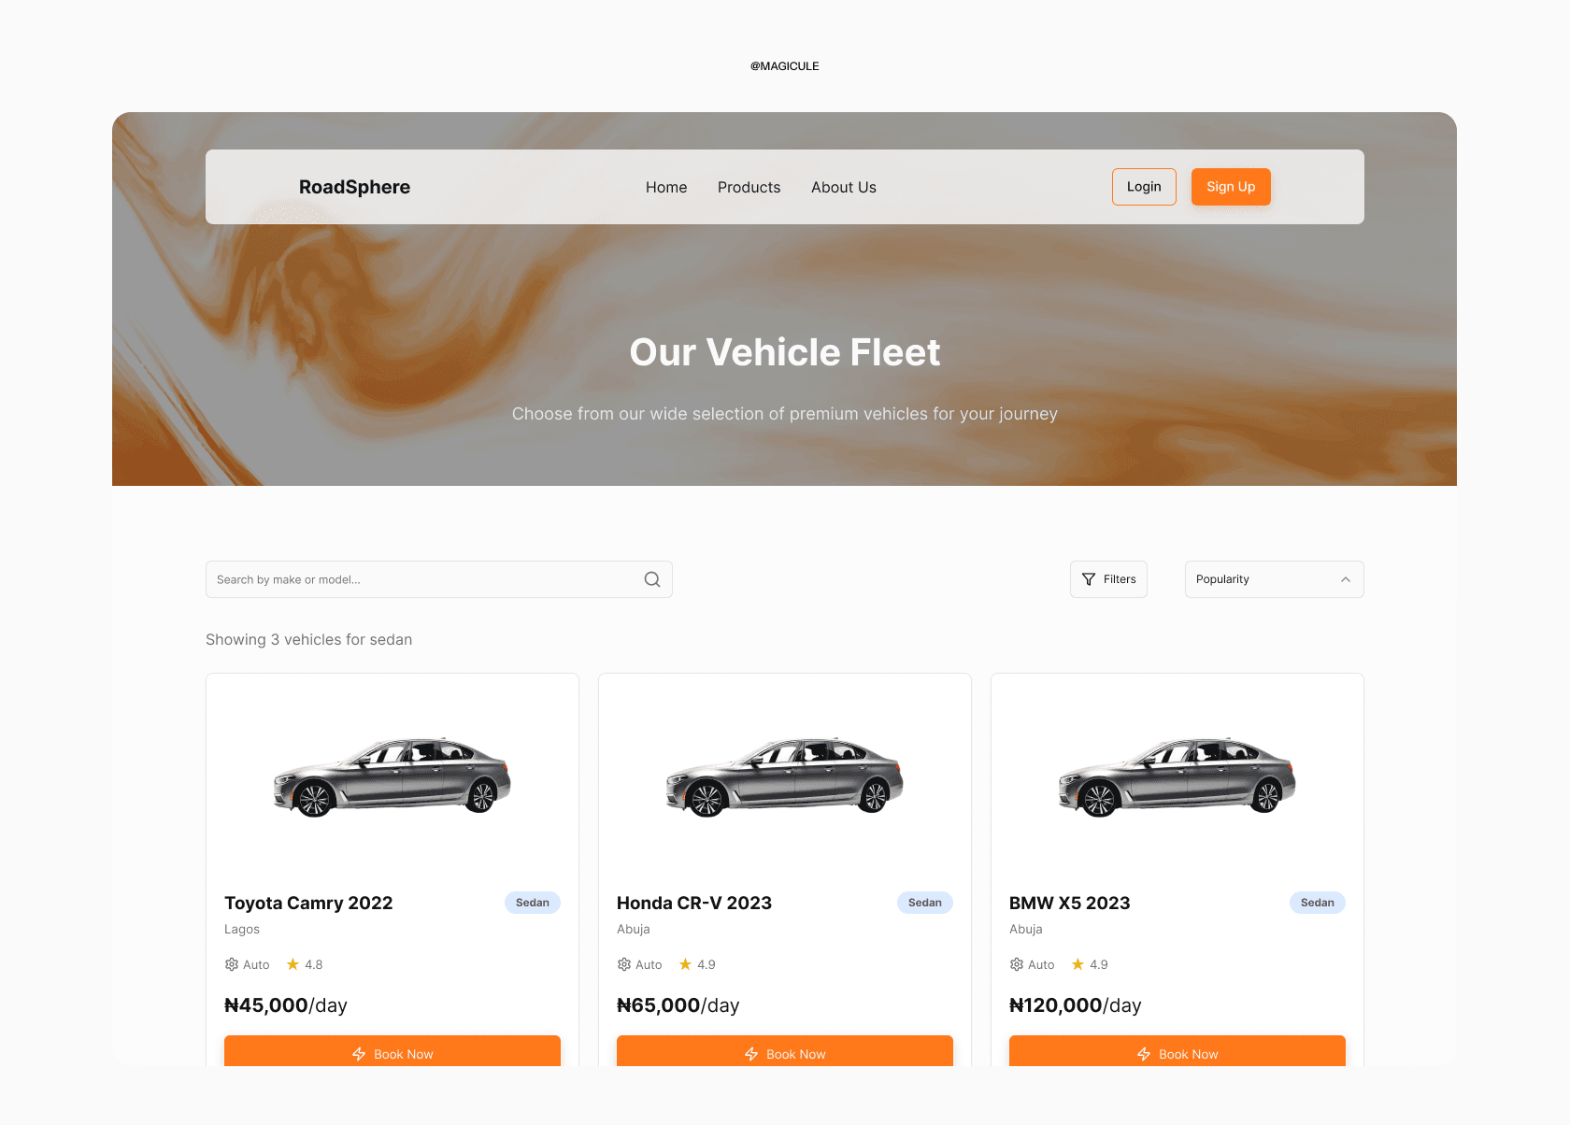Click the @MAGICULE text at top
The image size is (1570, 1125).
[x=785, y=66]
